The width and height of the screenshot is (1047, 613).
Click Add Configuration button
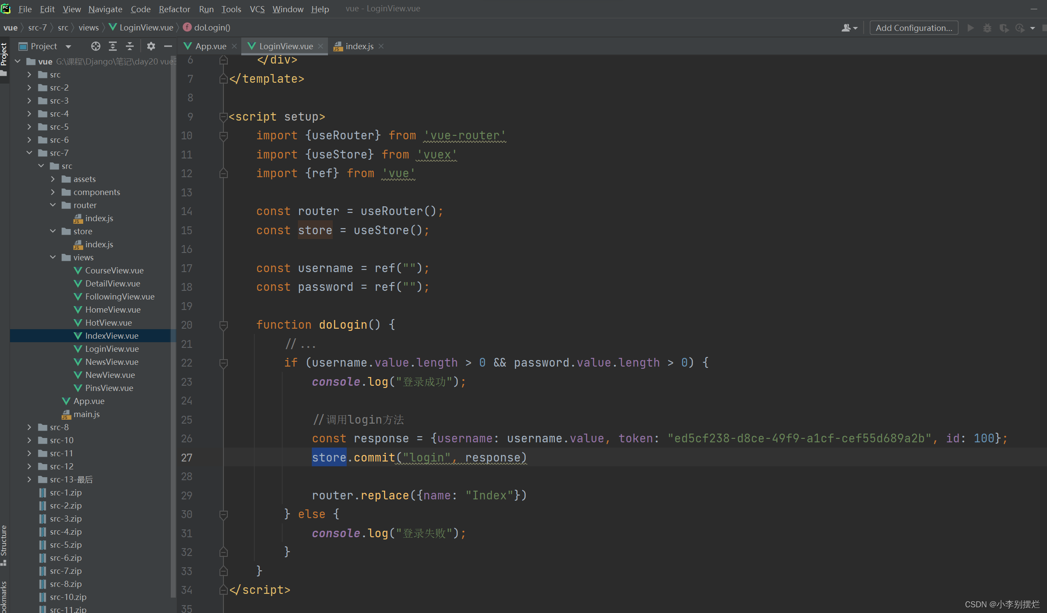[x=914, y=28]
